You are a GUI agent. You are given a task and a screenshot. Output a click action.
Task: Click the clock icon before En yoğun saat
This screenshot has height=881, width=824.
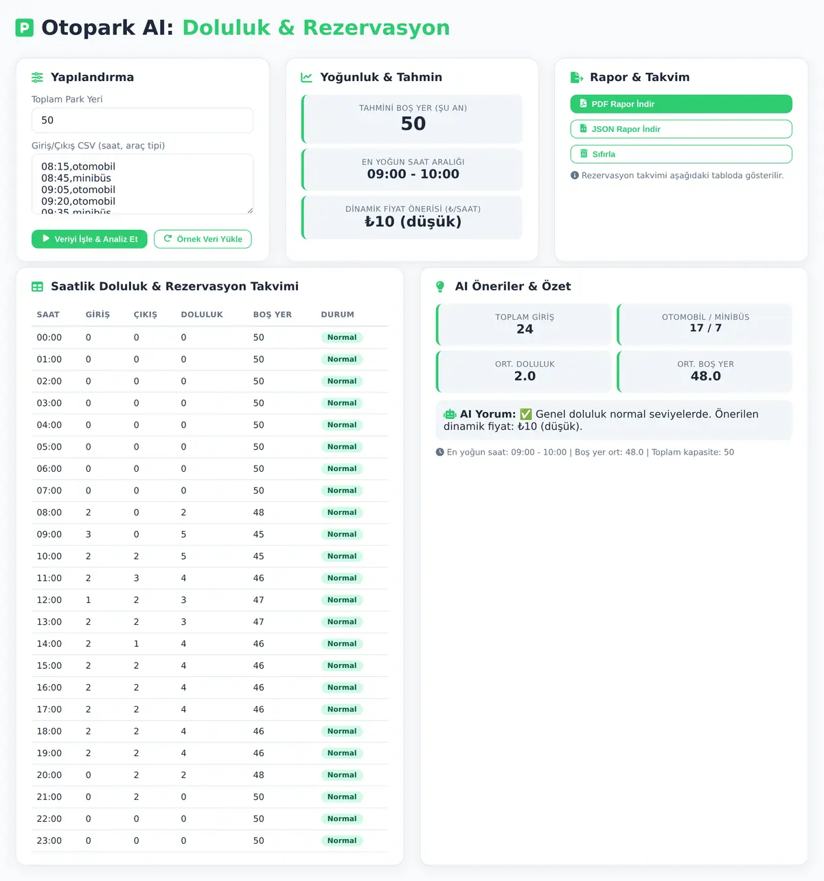[440, 452]
